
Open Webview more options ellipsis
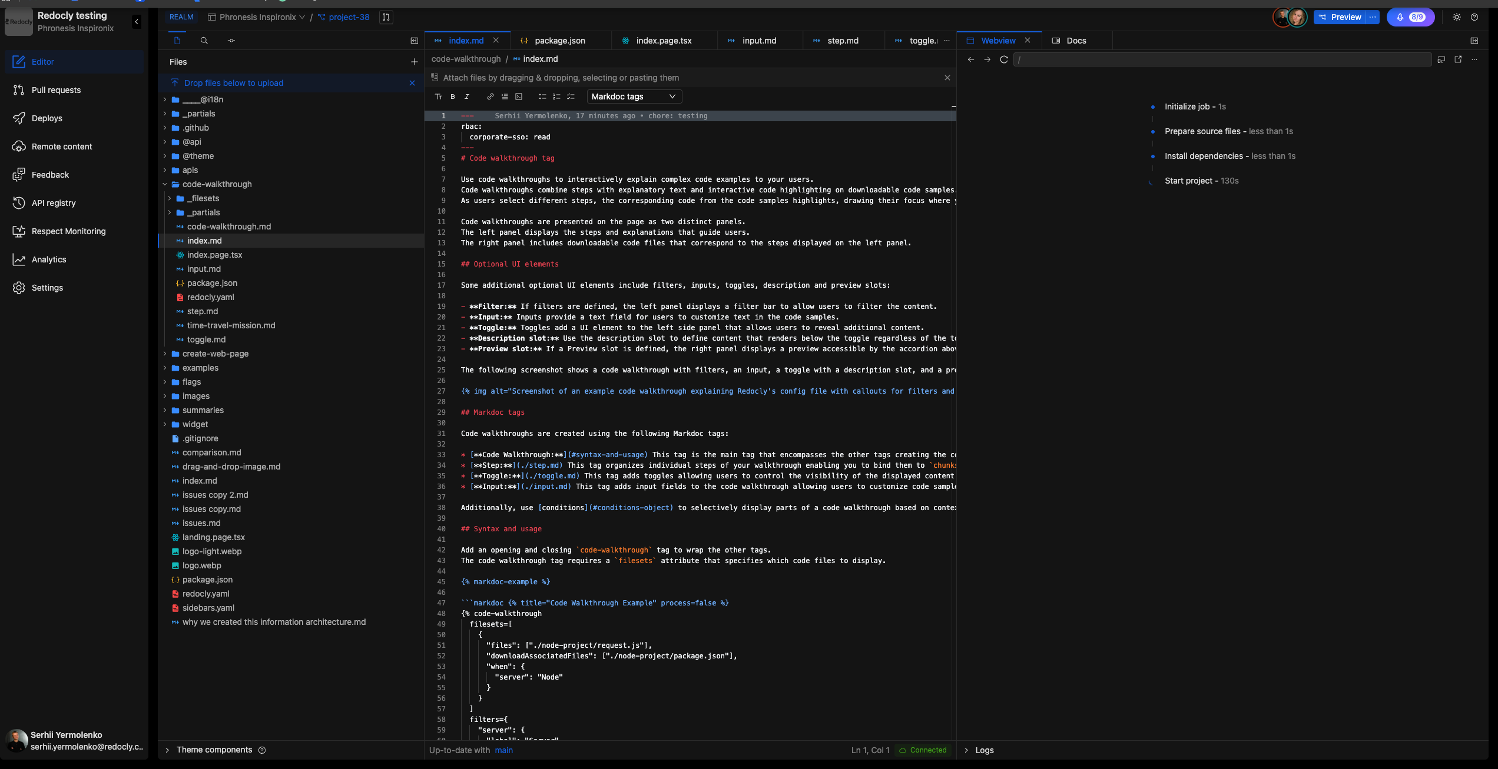(1474, 59)
